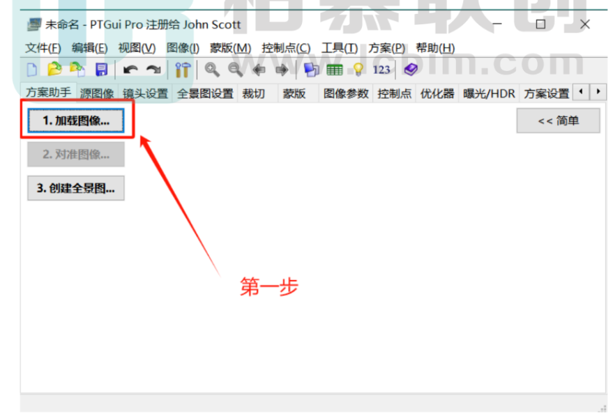This screenshot has width=613, height=418.
Task: Open the 蒙版(M) menu
Action: (230, 48)
